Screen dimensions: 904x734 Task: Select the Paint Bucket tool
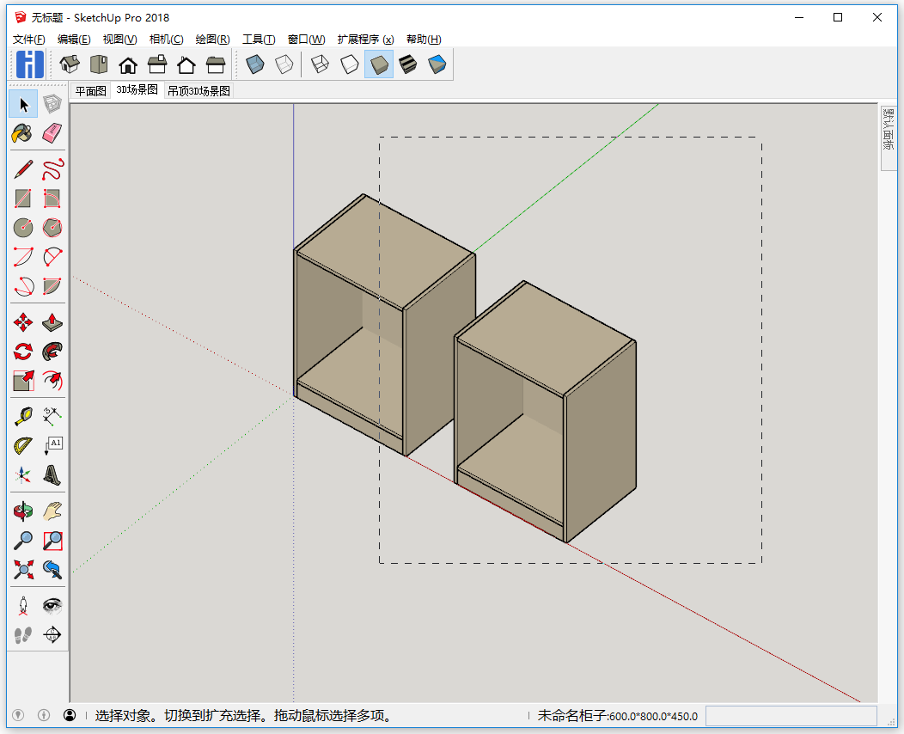point(23,133)
